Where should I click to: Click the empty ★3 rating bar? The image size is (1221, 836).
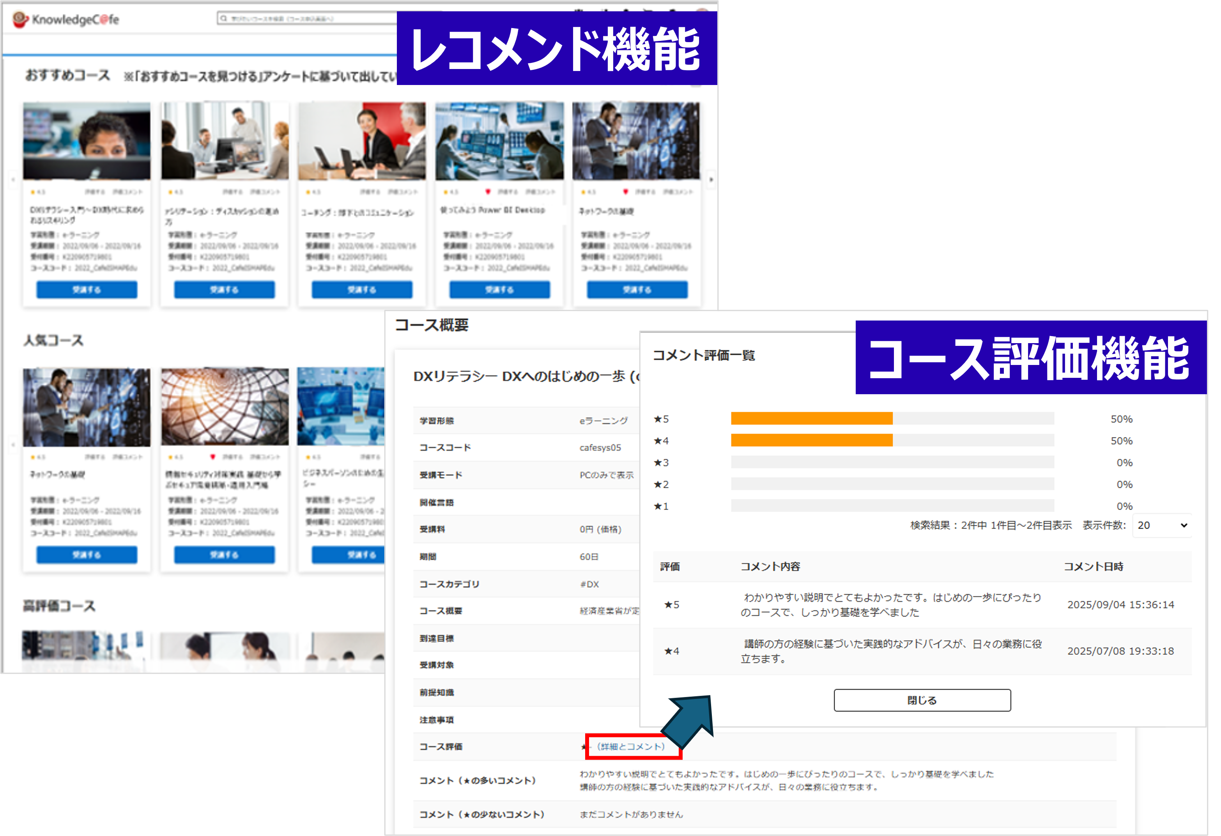892,462
